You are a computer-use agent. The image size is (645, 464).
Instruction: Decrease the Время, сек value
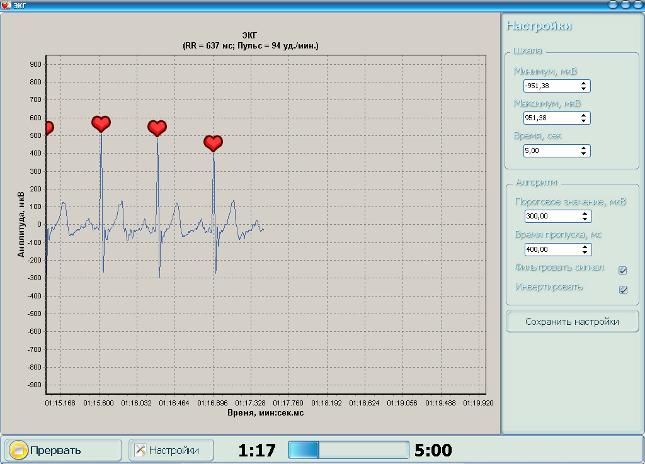(x=584, y=153)
